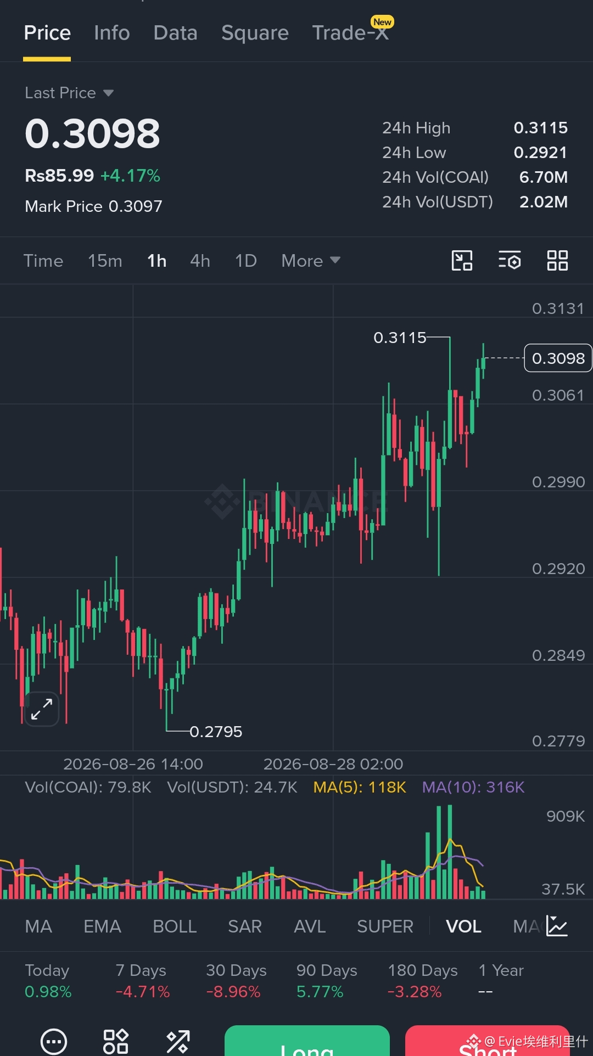Switch to the Price tab
This screenshot has height=1056, width=593.
pos(47,33)
